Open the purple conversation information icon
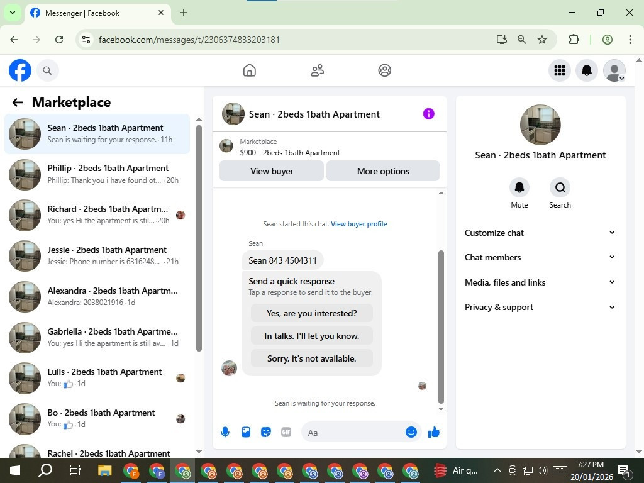Viewport: 644px width, 483px height. 428,114
